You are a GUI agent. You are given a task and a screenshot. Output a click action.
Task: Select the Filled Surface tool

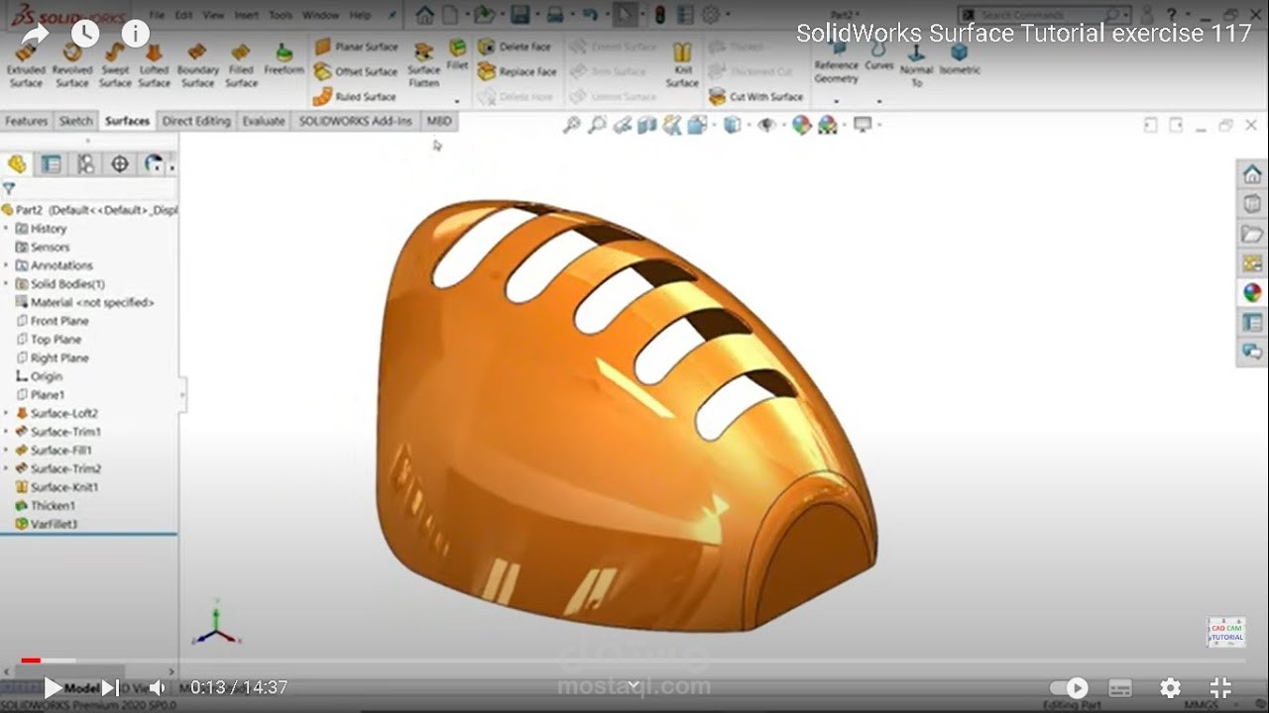(x=241, y=65)
